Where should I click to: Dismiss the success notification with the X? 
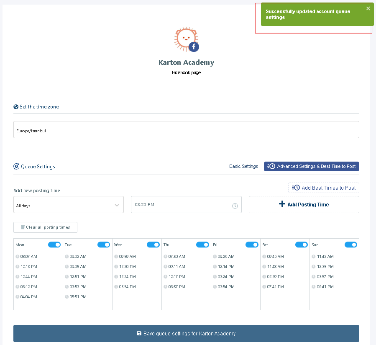point(368,8)
